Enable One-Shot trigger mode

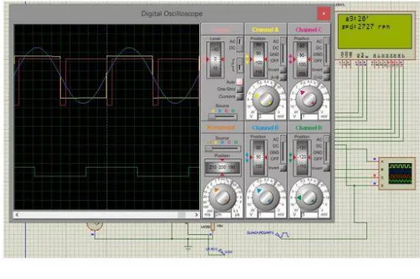click(x=240, y=89)
